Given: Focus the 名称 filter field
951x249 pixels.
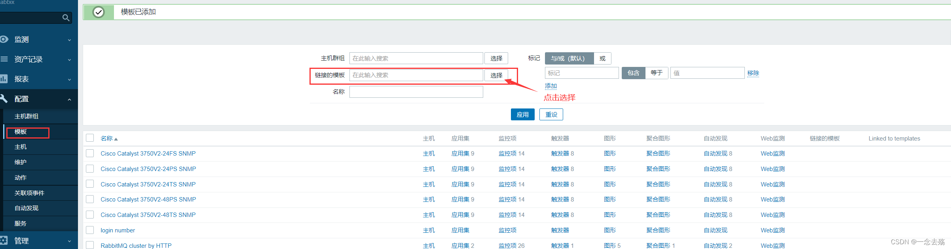Looking at the screenshot, I should point(416,92).
